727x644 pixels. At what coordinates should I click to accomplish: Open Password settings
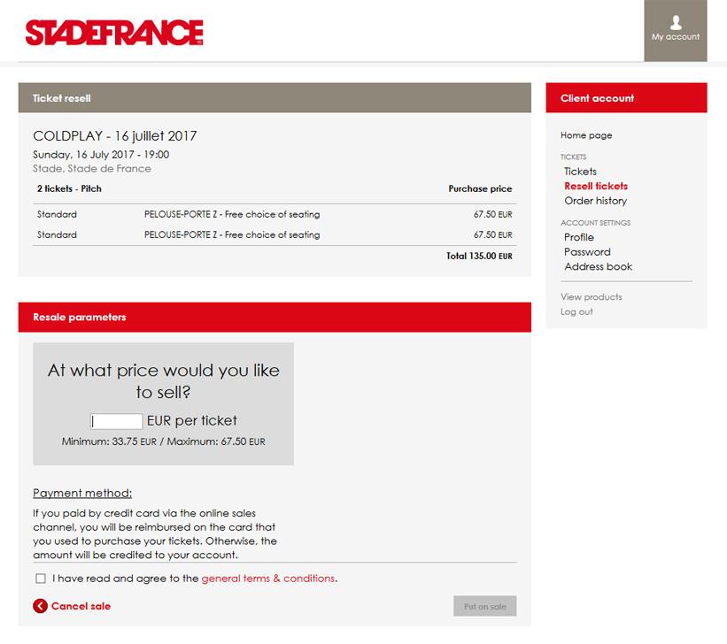tap(587, 252)
